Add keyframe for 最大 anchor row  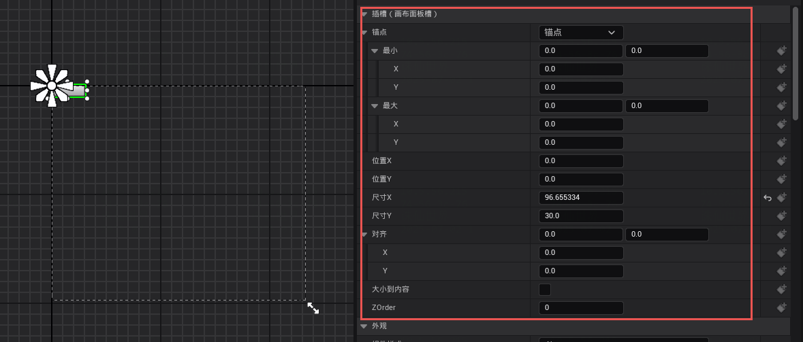[781, 106]
